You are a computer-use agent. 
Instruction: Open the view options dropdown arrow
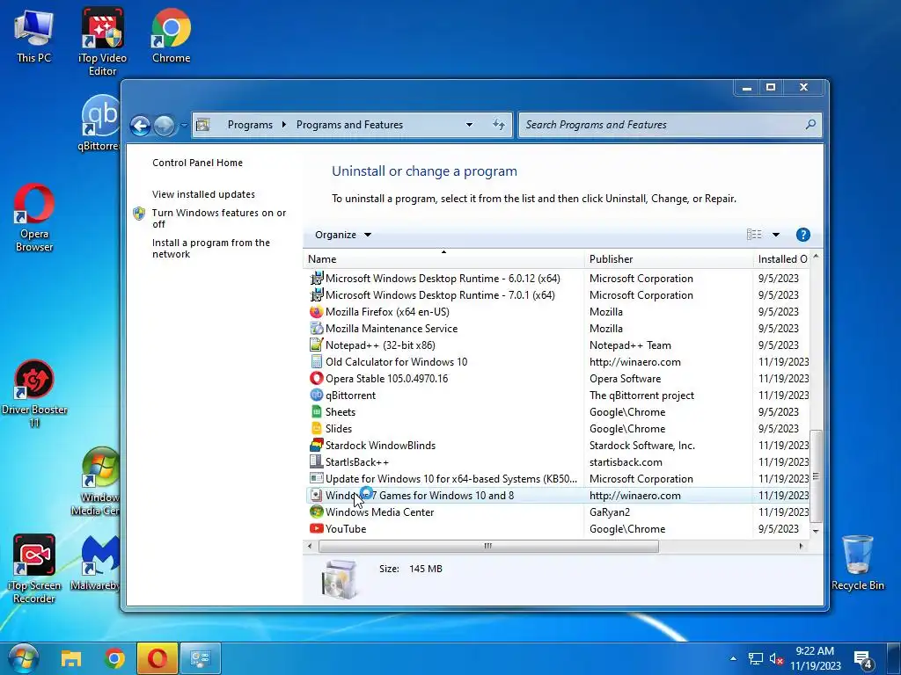click(x=776, y=235)
